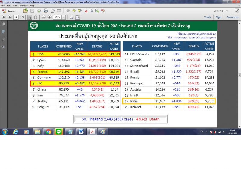The image size is (241, 169).
Task: Click the Open File folder icon
Action: click(26, 11)
